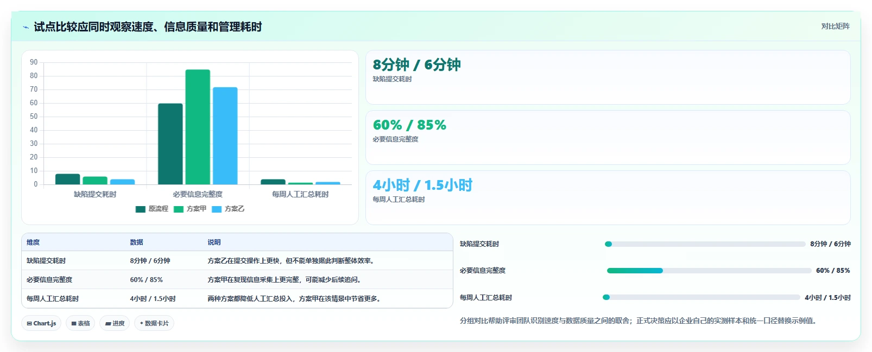
Task: Click the 缺陷提交耗时 label in the first card
Action: point(392,79)
